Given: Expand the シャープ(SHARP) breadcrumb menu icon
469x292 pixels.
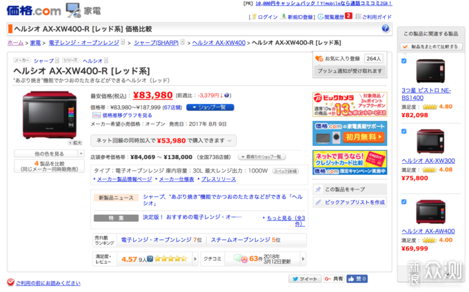Looking at the screenshot, I should 183,42.
